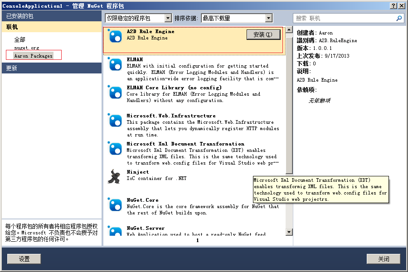This screenshot has height=272, width=408.
Task: Click the ID value A2D.RuleEngine
Action: tap(338, 41)
